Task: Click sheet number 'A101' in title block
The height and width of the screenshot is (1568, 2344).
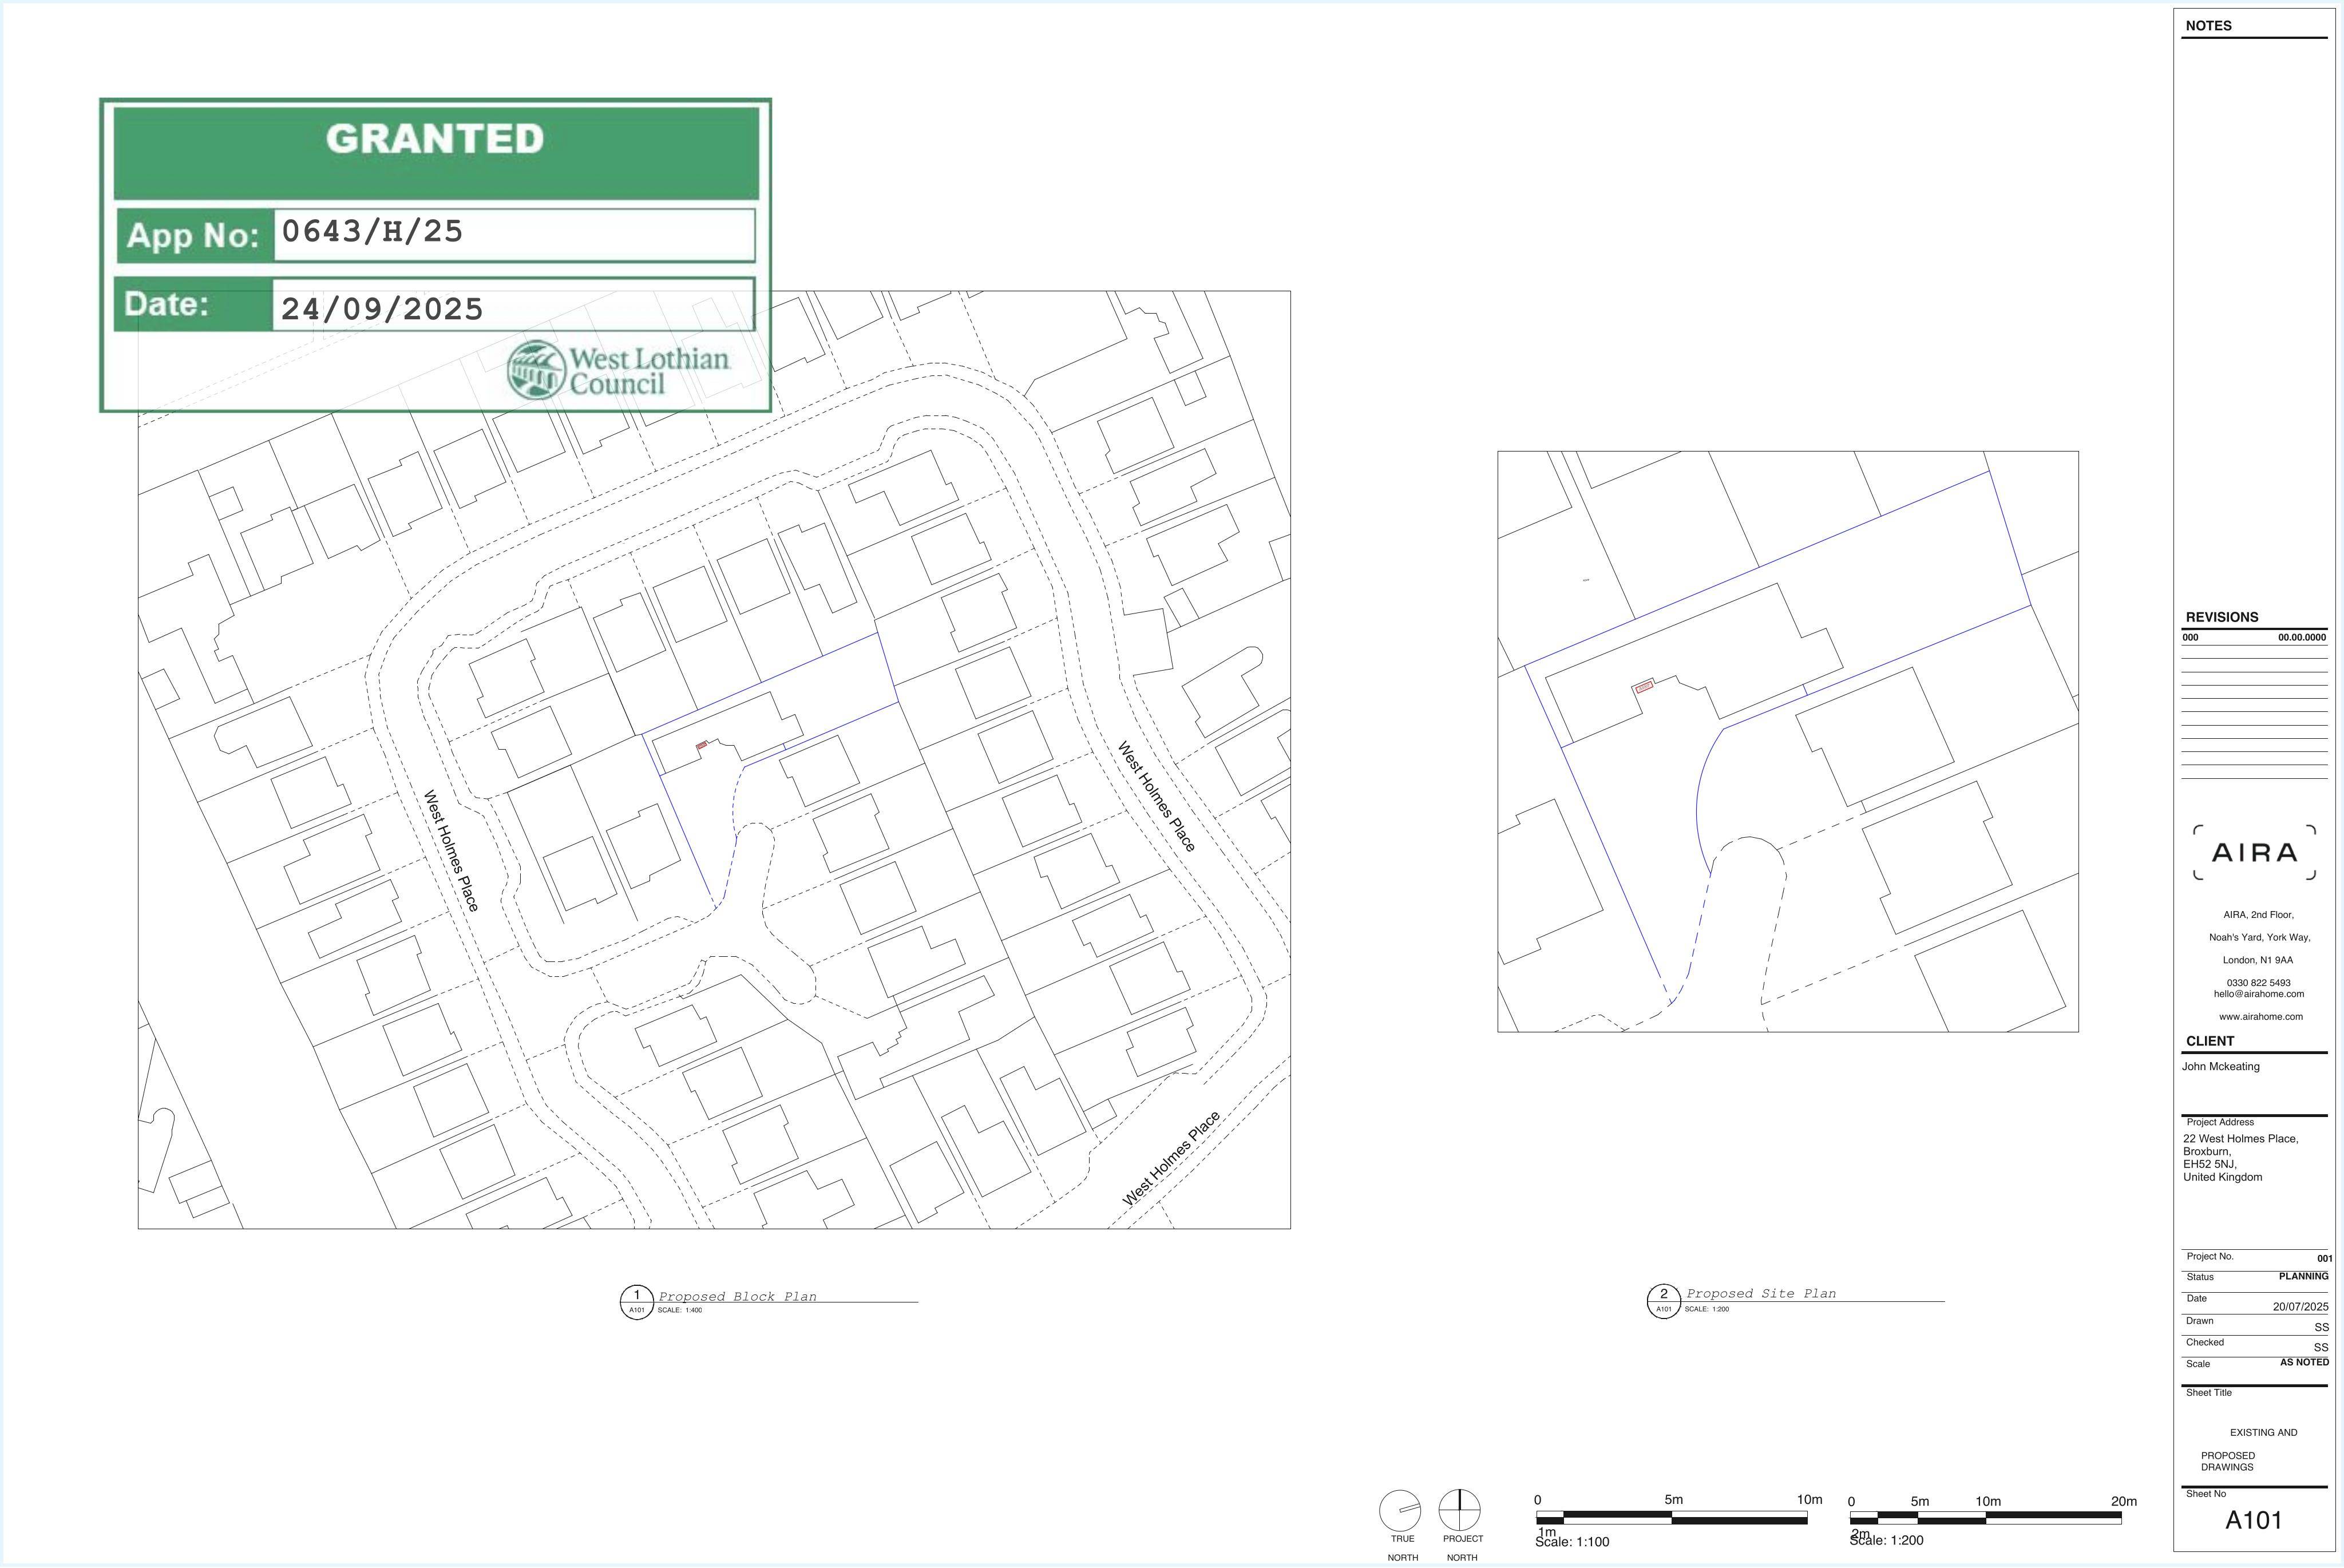Action: [x=2253, y=1521]
